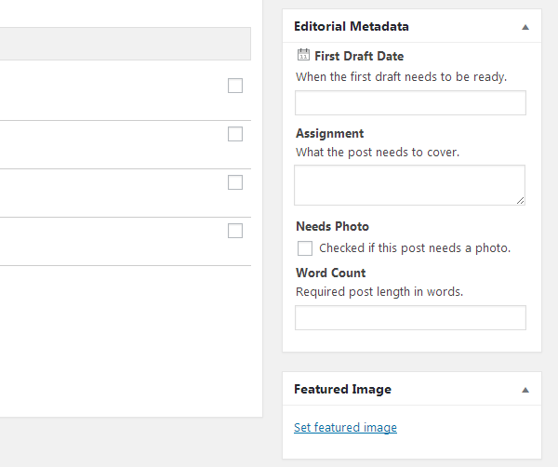Click the calendar icon beside First Draft Date
Screen dimensions: 558x467
303,55
